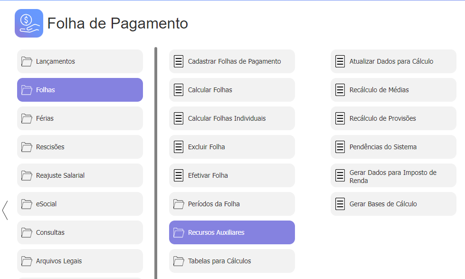Click the document icon beside Calcular Folhas
465x279 pixels.
179,90
